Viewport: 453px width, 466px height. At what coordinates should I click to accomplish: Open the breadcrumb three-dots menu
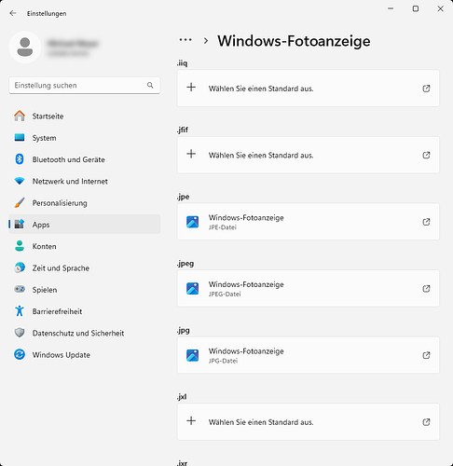pos(185,40)
